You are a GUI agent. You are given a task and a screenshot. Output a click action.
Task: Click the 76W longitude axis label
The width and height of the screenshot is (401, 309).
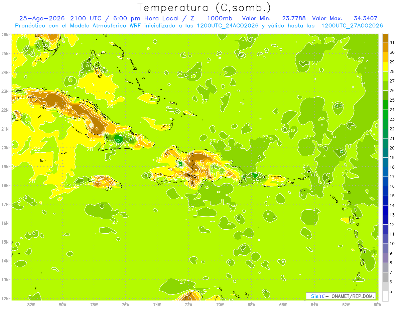click(x=125, y=304)
